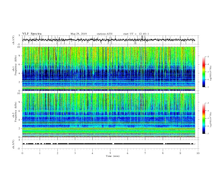
Task: Click time axis tick label "9"
Action: [180, 153]
